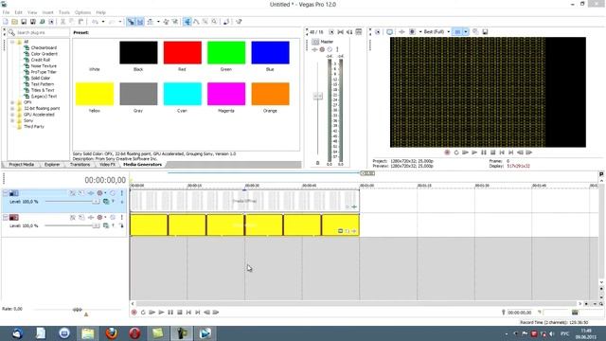
Task: Click Record in the preview transport
Action: 447,153
